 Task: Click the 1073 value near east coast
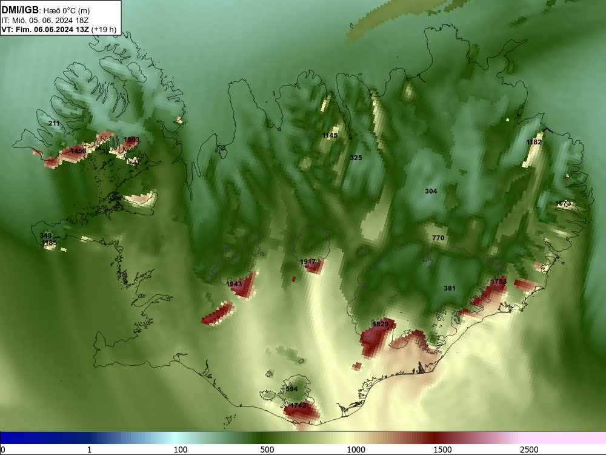(563, 203)
